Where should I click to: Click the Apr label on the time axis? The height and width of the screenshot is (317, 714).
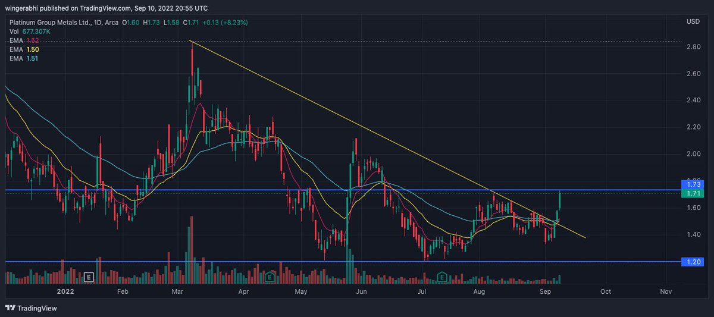pos(243,292)
